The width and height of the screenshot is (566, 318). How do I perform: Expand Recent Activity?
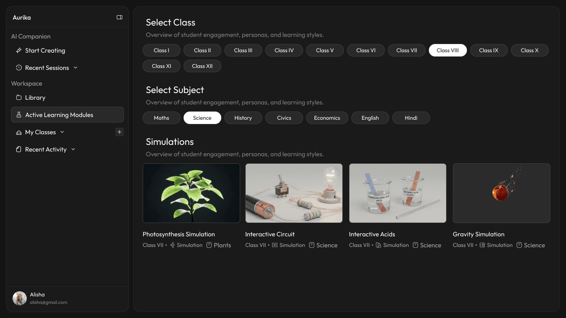(x=73, y=149)
